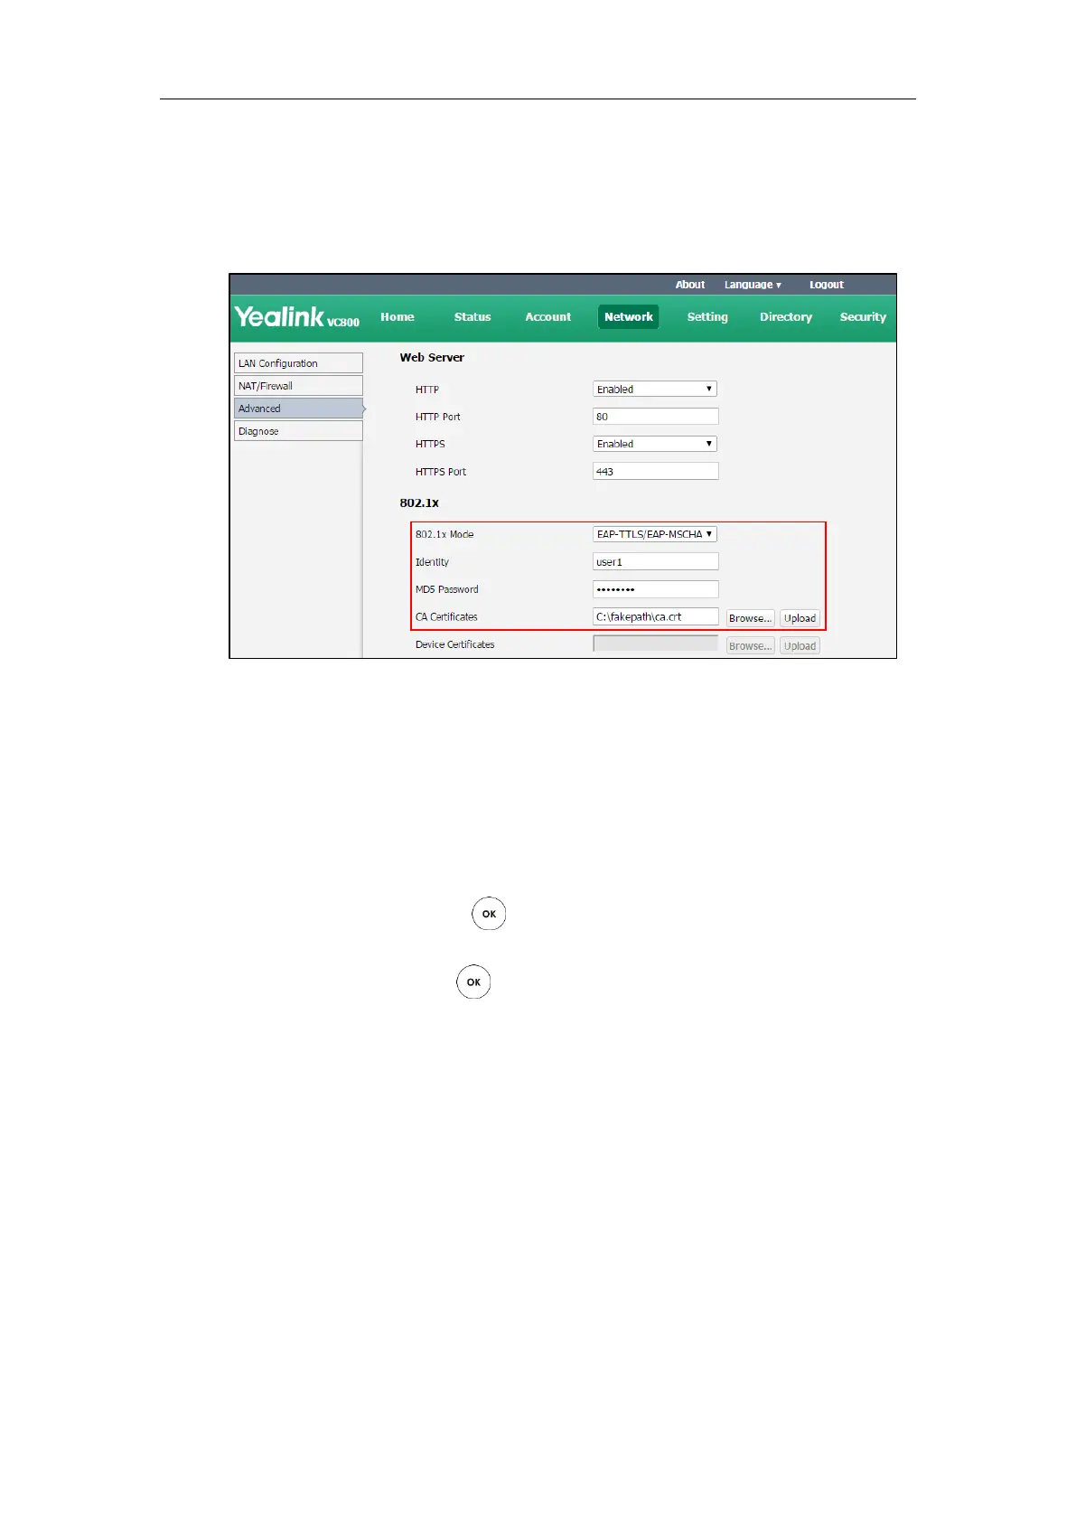Click the Logout link
Image resolution: width=1076 pixels, height=1522 pixels.
(x=827, y=285)
